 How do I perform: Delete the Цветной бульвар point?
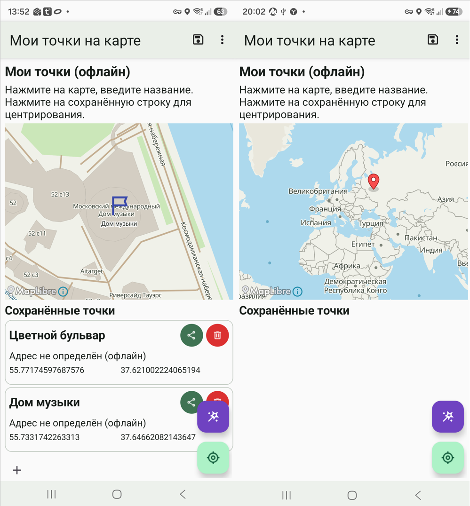click(x=217, y=335)
